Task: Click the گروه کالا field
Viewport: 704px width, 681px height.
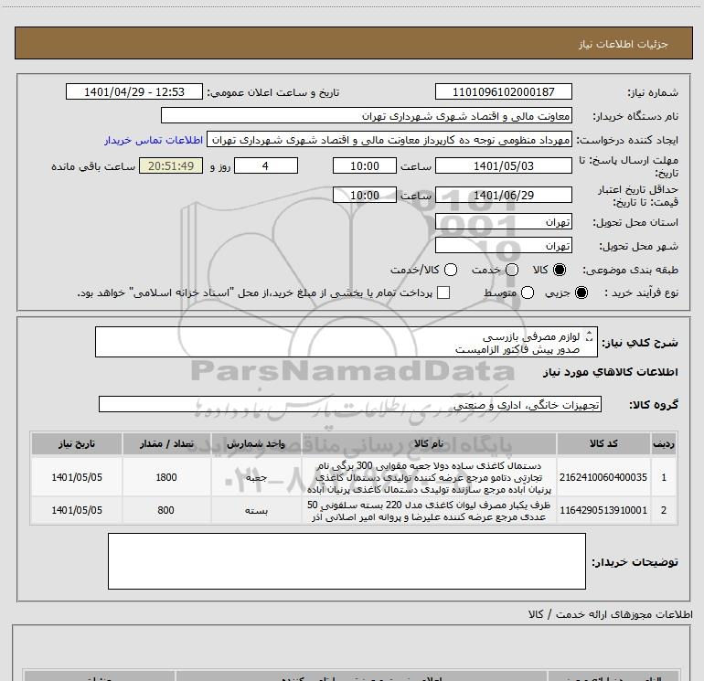Action: tap(350, 404)
